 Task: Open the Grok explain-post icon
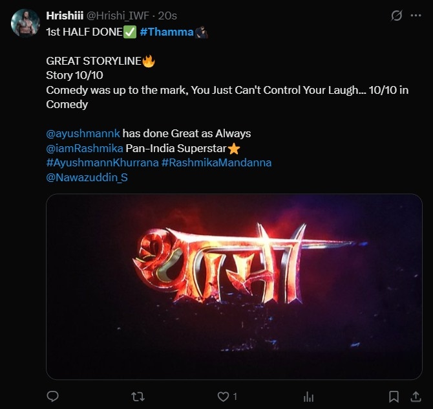point(396,16)
